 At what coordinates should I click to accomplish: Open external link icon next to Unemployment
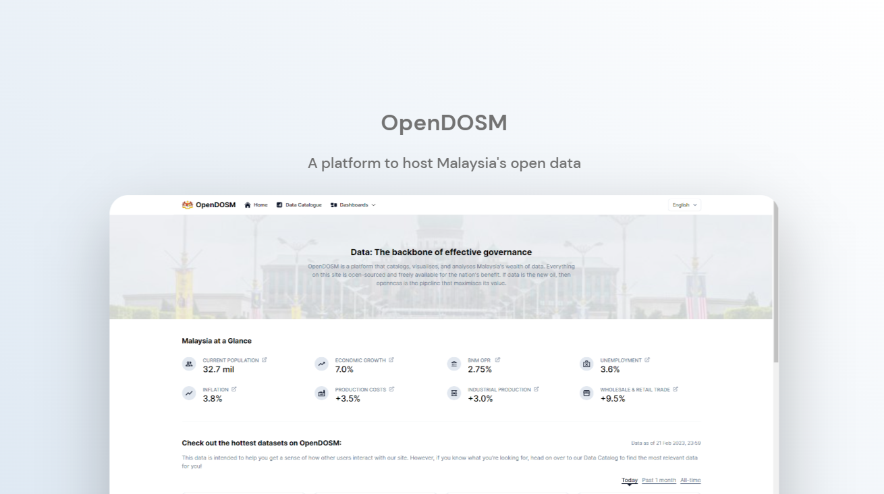(x=647, y=360)
